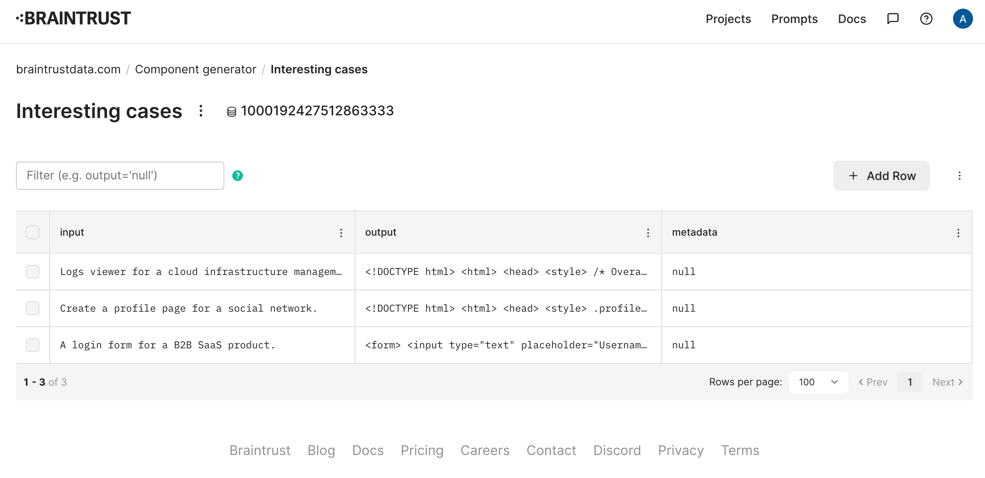Click the filter help question mark icon
The height and width of the screenshot is (478, 985).
238,176
